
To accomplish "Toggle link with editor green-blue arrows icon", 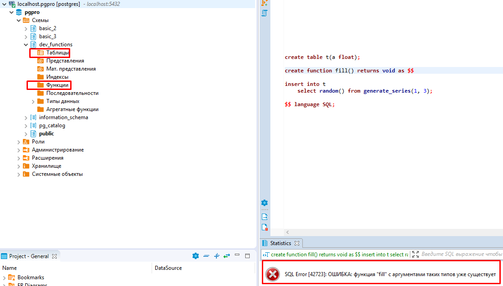I will 227,256.
